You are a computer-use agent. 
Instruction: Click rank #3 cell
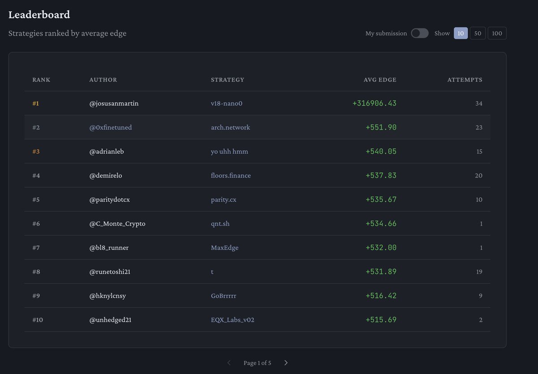36,152
